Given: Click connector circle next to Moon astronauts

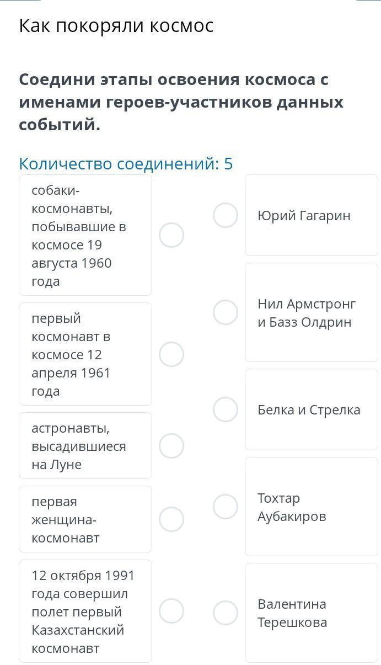Looking at the screenshot, I should click(x=171, y=446).
